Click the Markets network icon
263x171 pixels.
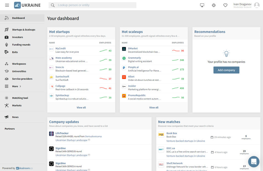click(x=7, y=106)
